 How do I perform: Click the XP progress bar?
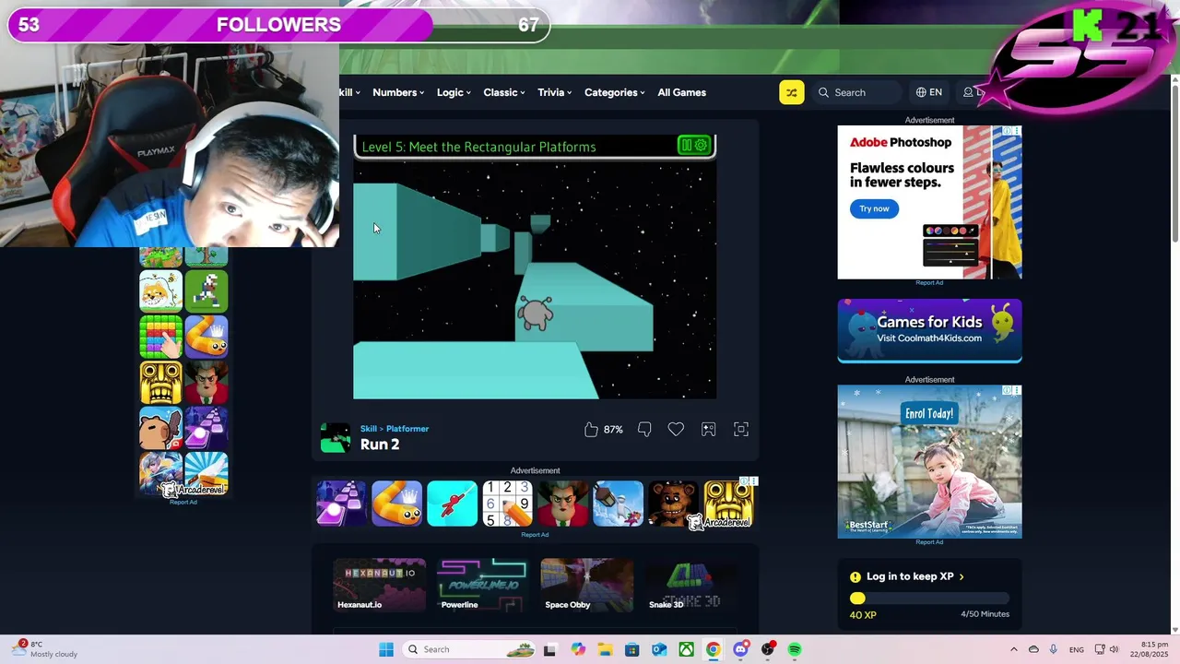point(929,599)
